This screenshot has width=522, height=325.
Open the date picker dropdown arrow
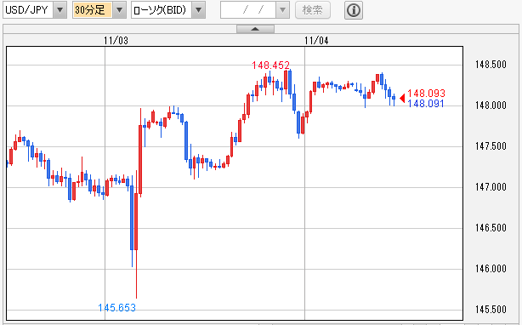point(282,10)
